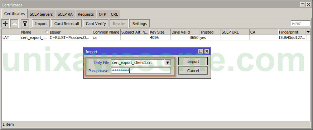
Task: Sort by the Name column header
Action: tap(35, 32)
